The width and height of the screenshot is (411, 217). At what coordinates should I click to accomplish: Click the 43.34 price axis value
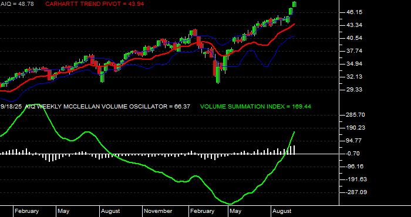click(354, 25)
